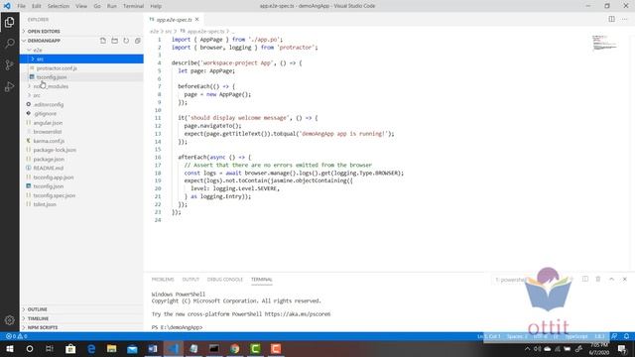Viewport: 635px width, 357px height.
Task: Select the TERMINAL panel tab
Action: point(261,280)
